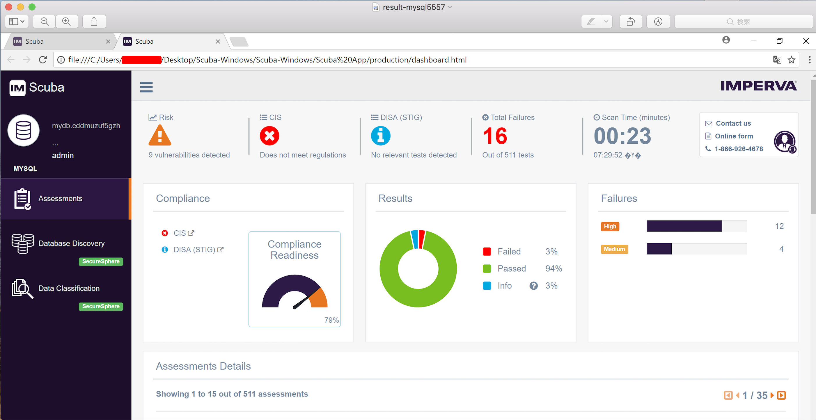Click the Medium failures progress bar
Viewport: 816px width, 420px height.
697,249
